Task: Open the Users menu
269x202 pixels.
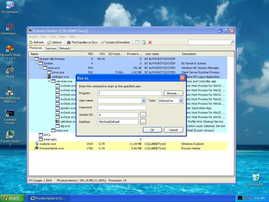Action: click(x=63, y=36)
